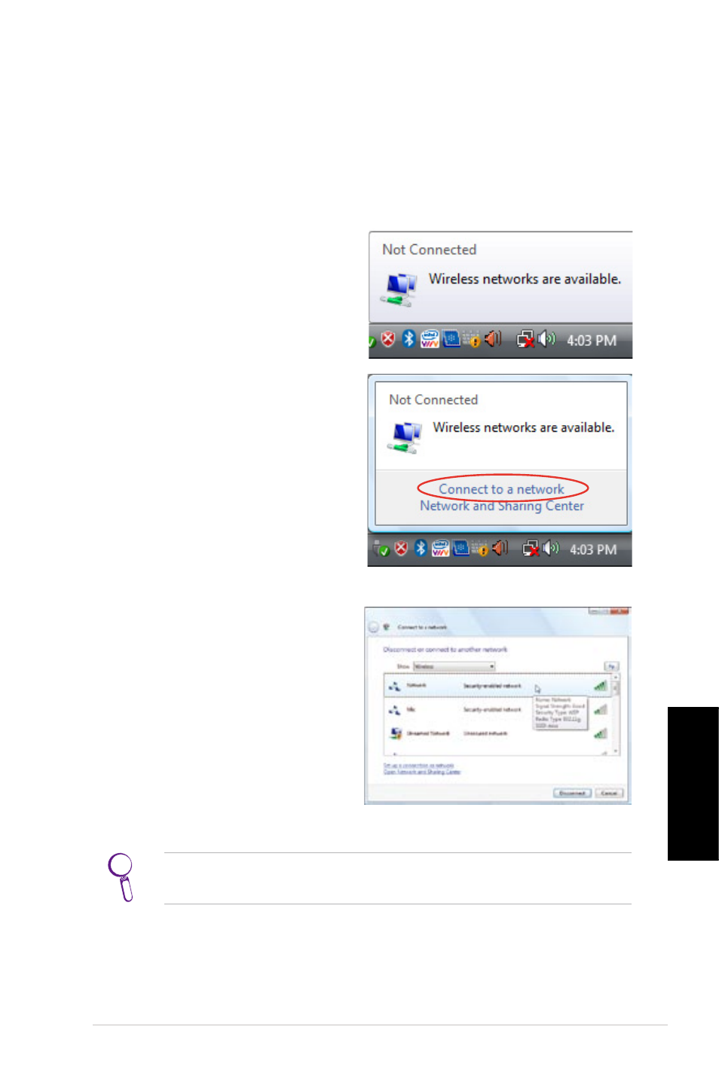This screenshot has height=1083, width=719.
Task: Click the Connect to a network link
Action: 501,489
